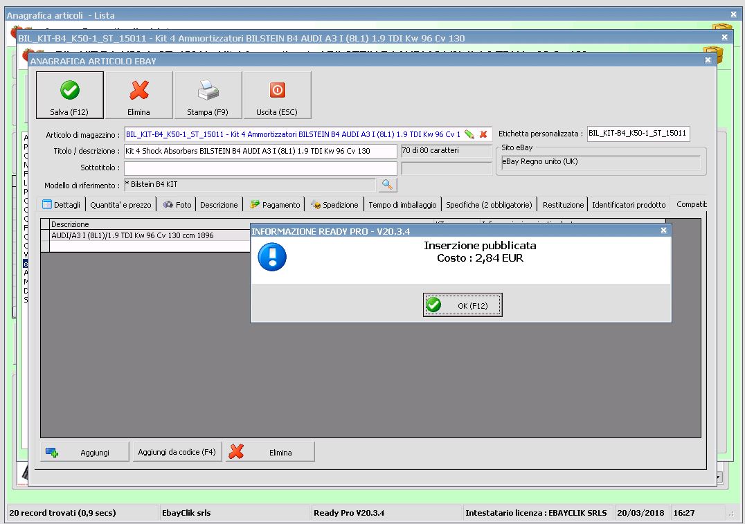Click the pencil edit icon beside Articolo di magazzino
The width and height of the screenshot is (745, 524).
click(x=469, y=134)
